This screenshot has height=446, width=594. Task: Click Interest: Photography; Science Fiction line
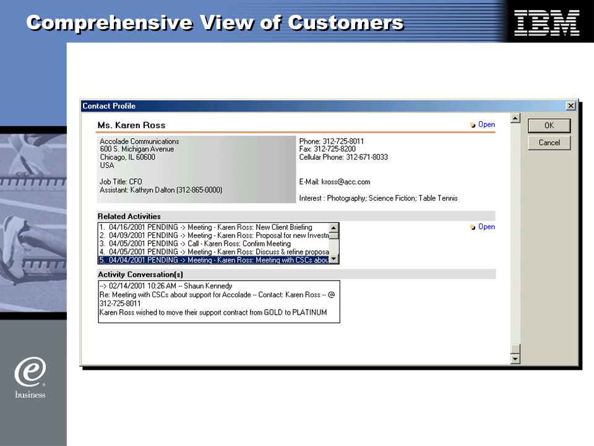coord(378,198)
